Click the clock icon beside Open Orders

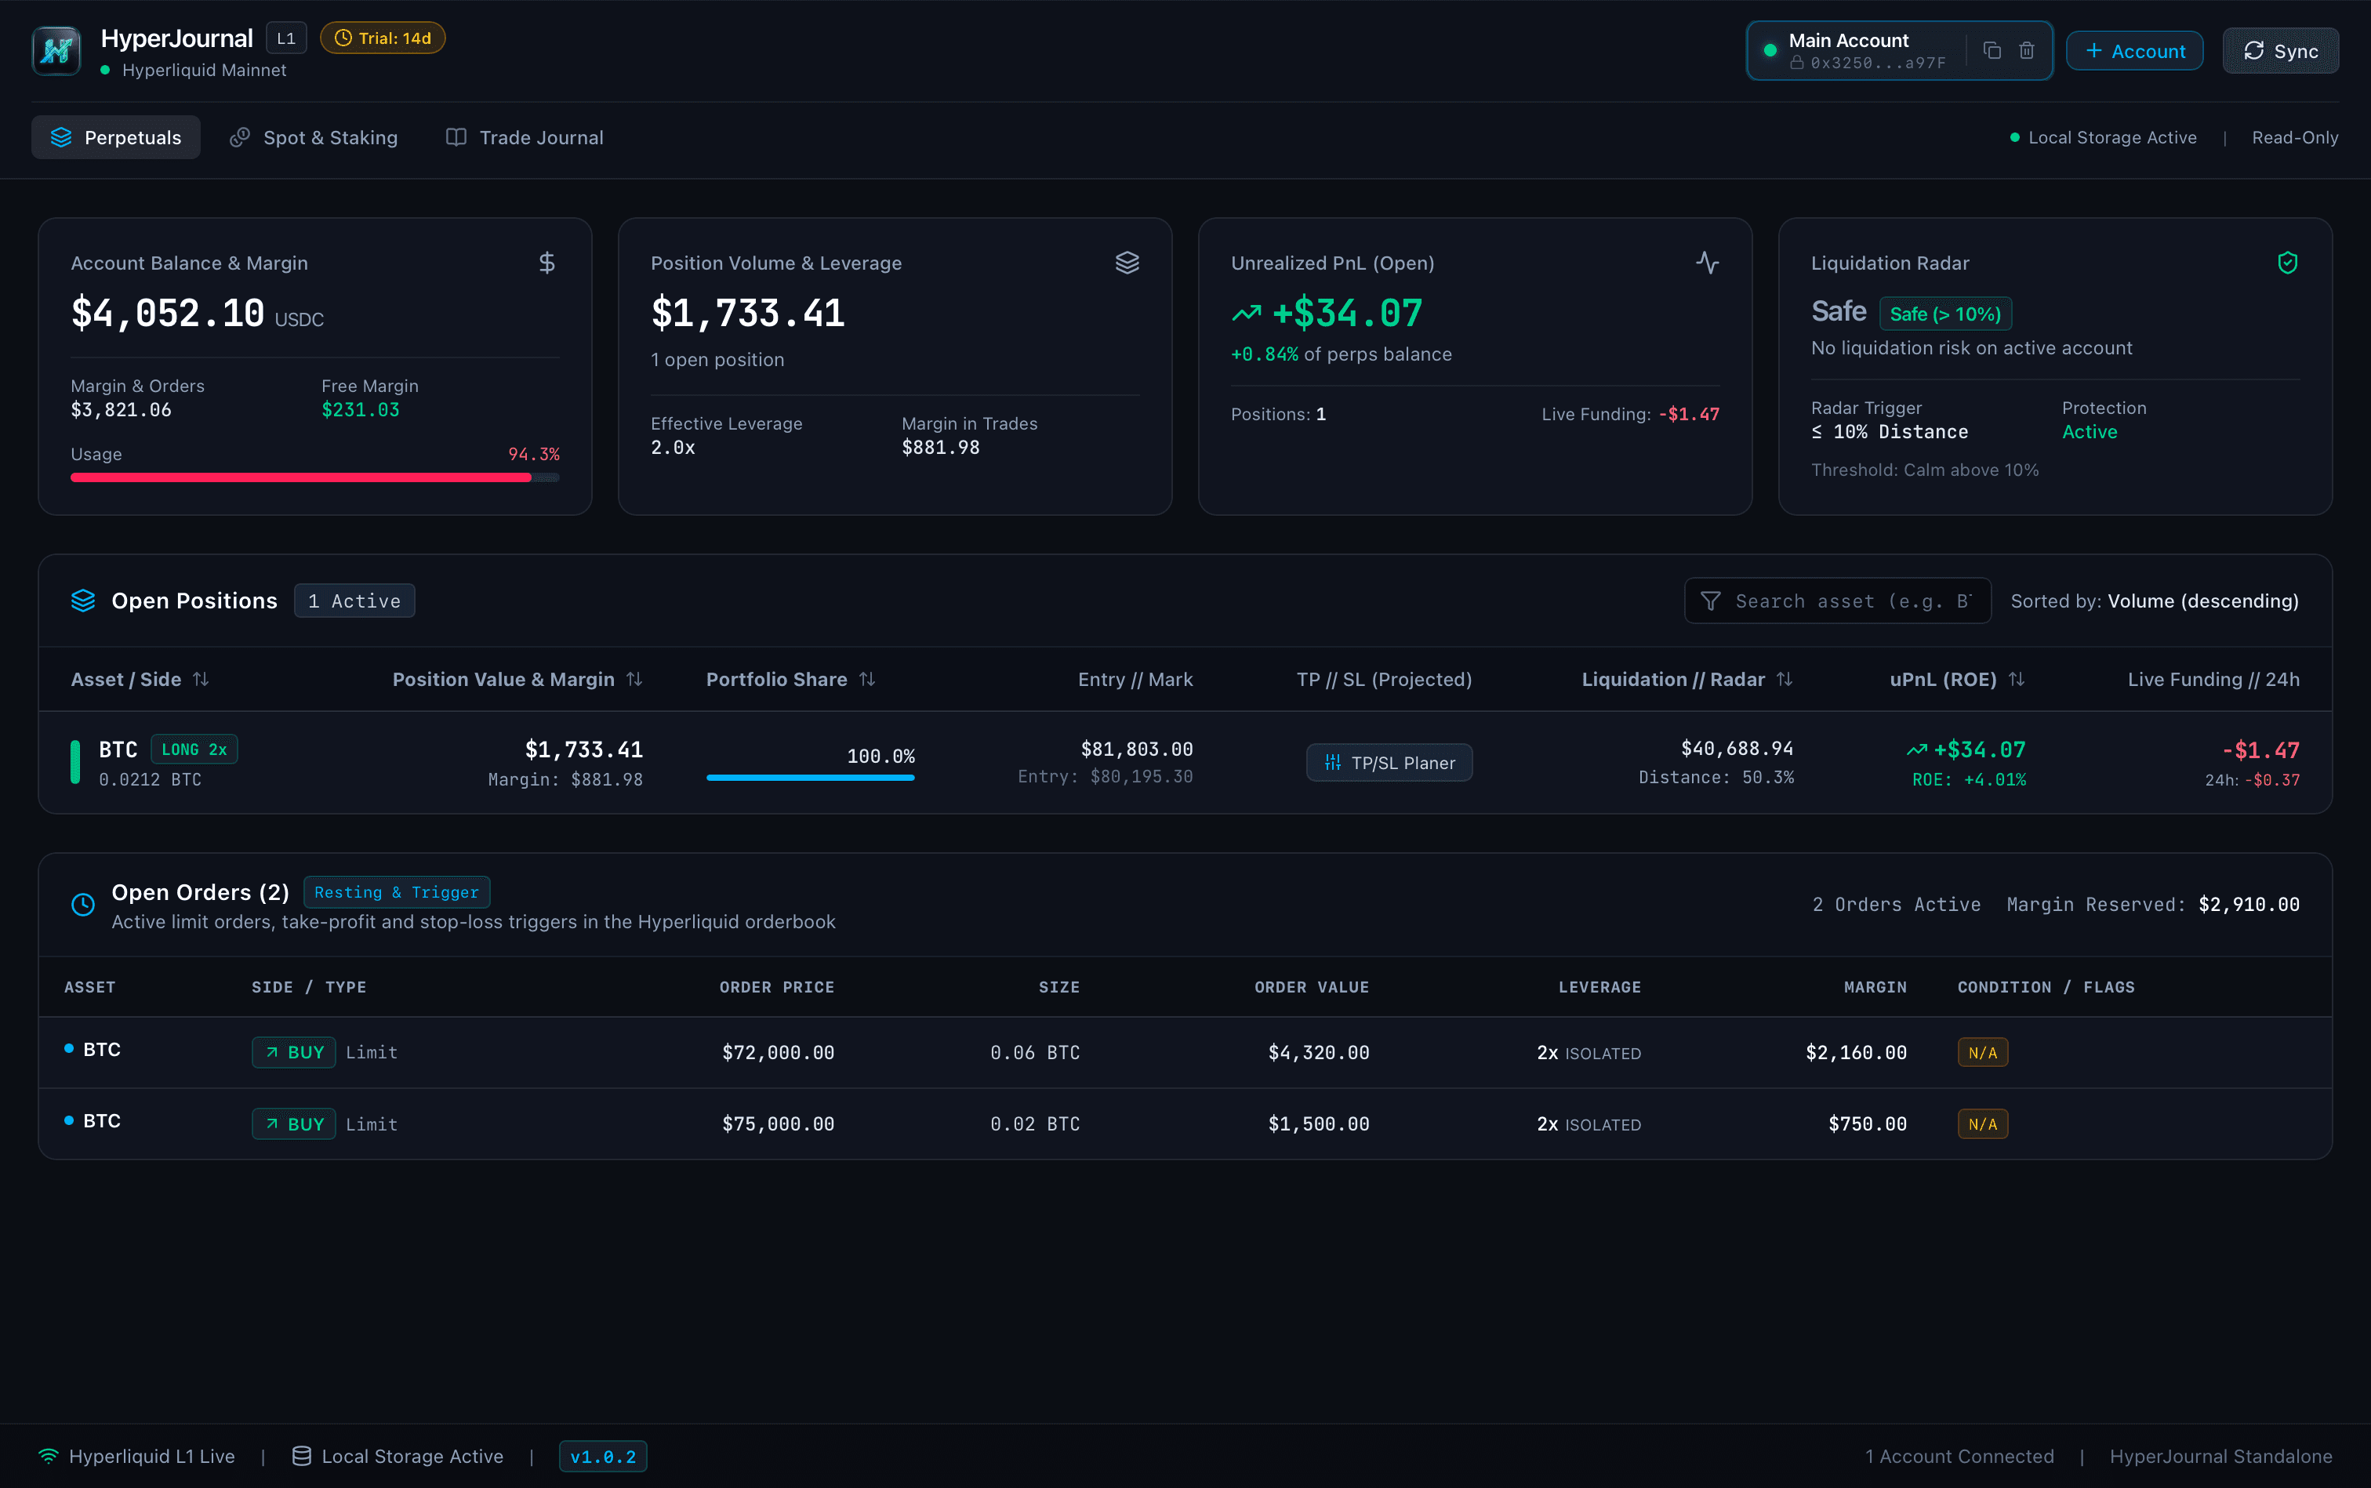tap(84, 905)
